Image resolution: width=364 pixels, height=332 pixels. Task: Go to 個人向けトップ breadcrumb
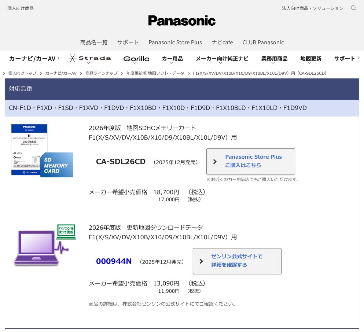pyautogui.click(x=22, y=73)
